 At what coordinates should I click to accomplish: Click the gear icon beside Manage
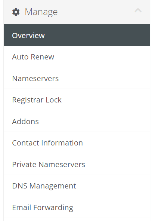pos(16,12)
